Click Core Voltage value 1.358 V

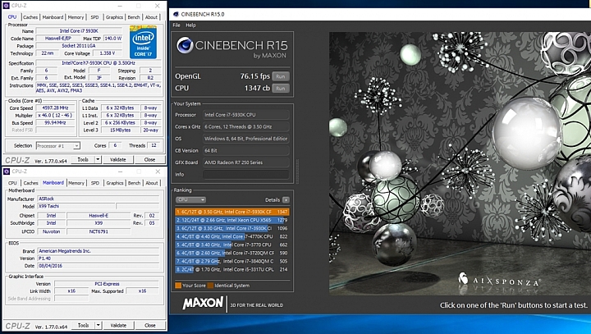[107, 53]
